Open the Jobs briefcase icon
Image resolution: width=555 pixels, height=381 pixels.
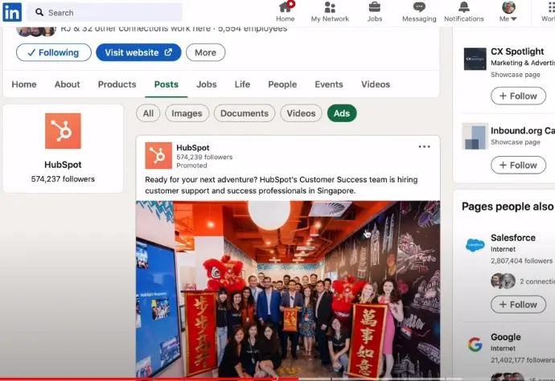click(x=375, y=12)
